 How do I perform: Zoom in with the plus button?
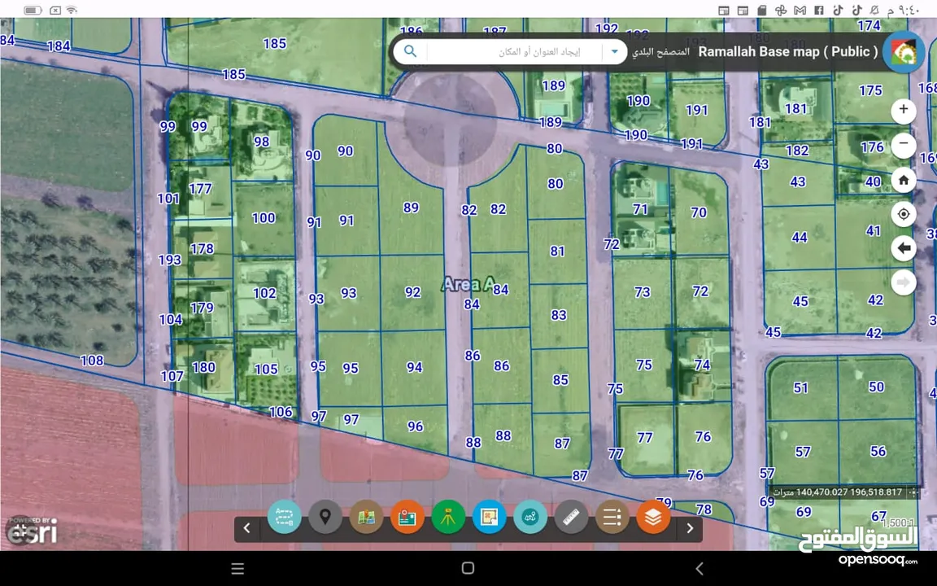904,110
